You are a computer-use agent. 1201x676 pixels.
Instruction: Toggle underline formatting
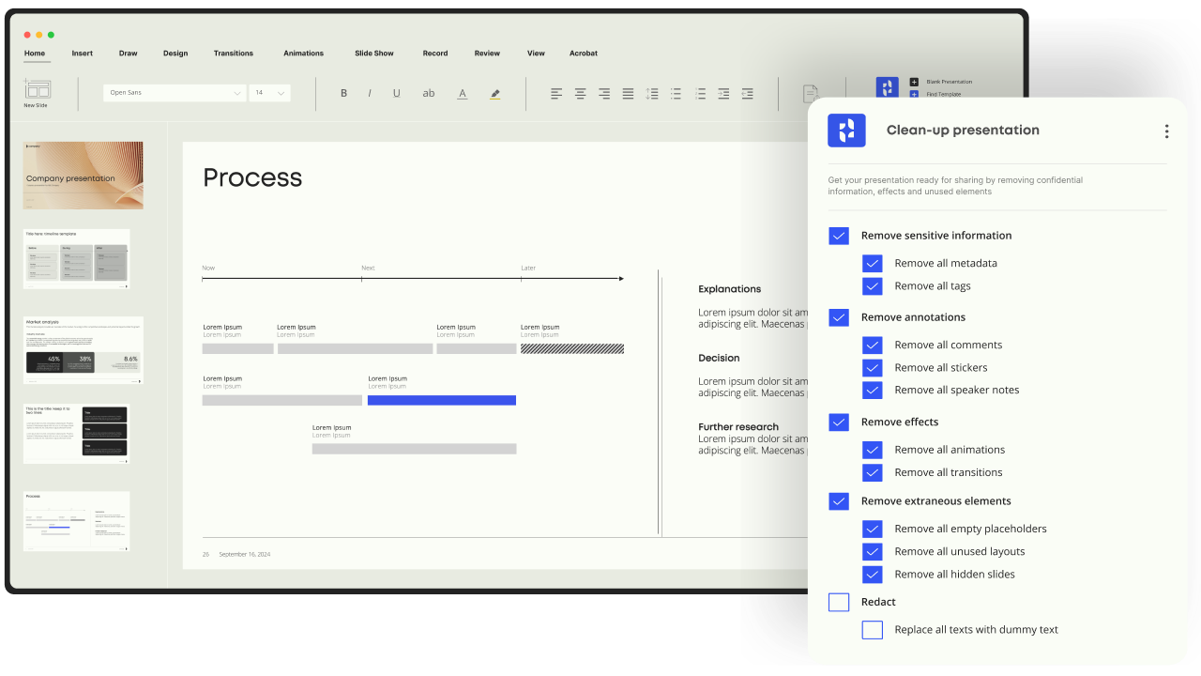click(396, 93)
